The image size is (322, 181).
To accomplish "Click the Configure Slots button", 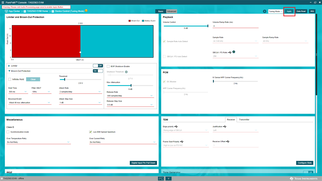I will tap(305, 163).
